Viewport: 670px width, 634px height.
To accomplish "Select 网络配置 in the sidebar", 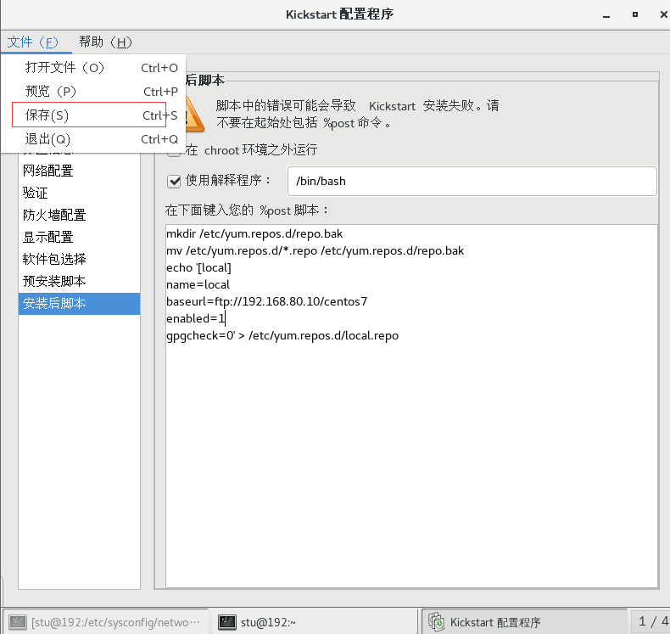I will pyautogui.click(x=80, y=171).
